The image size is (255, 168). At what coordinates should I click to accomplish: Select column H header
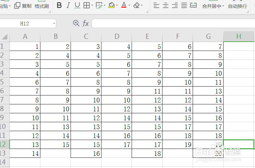pyautogui.click(x=238, y=37)
